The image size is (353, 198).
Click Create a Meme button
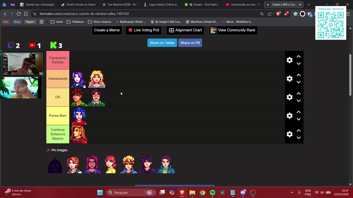coord(107,30)
